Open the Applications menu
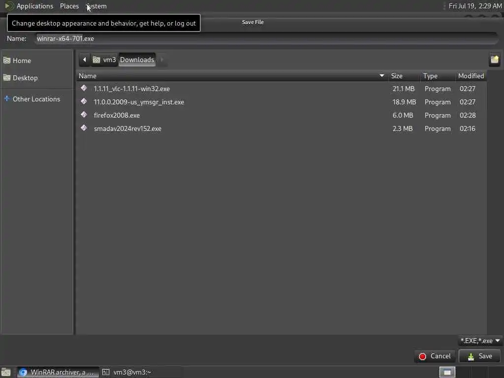The width and height of the screenshot is (504, 378). click(x=35, y=6)
